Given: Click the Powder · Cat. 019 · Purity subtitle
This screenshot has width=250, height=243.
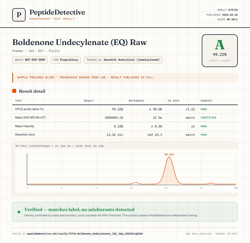Looking at the screenshot, I should pos(36,51).
